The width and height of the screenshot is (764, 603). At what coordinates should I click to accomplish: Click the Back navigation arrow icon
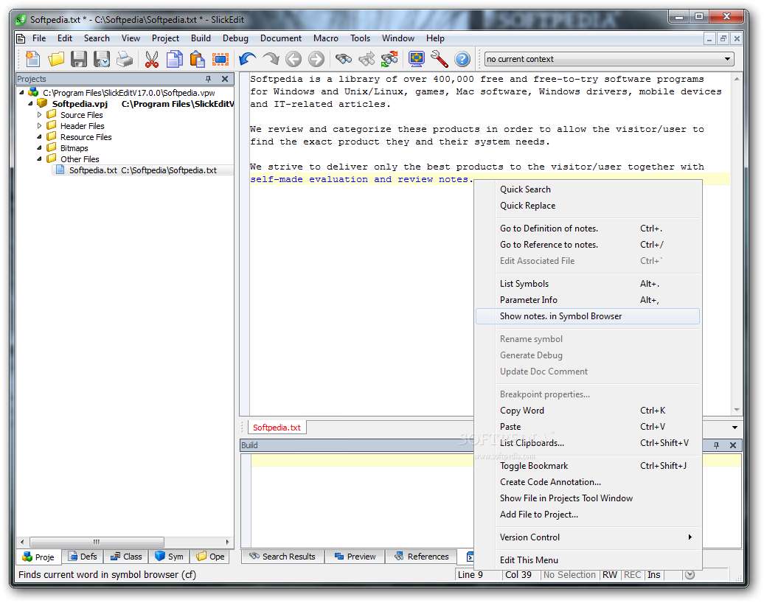point(294,59)
